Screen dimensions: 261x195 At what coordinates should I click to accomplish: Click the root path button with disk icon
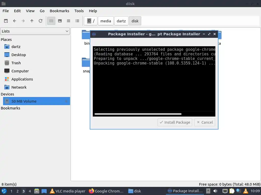click(x=90, y=21)
